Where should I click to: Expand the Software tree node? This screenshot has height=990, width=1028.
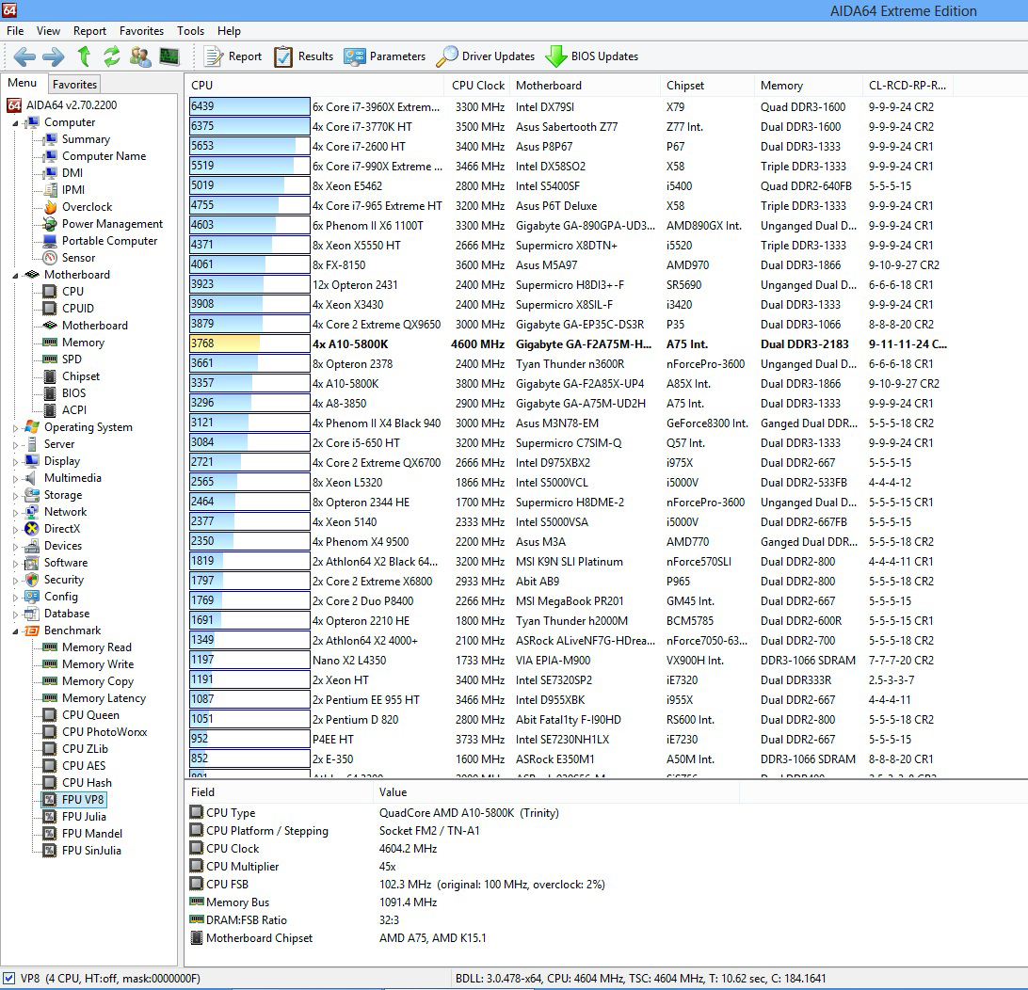[x=16, y=564]
